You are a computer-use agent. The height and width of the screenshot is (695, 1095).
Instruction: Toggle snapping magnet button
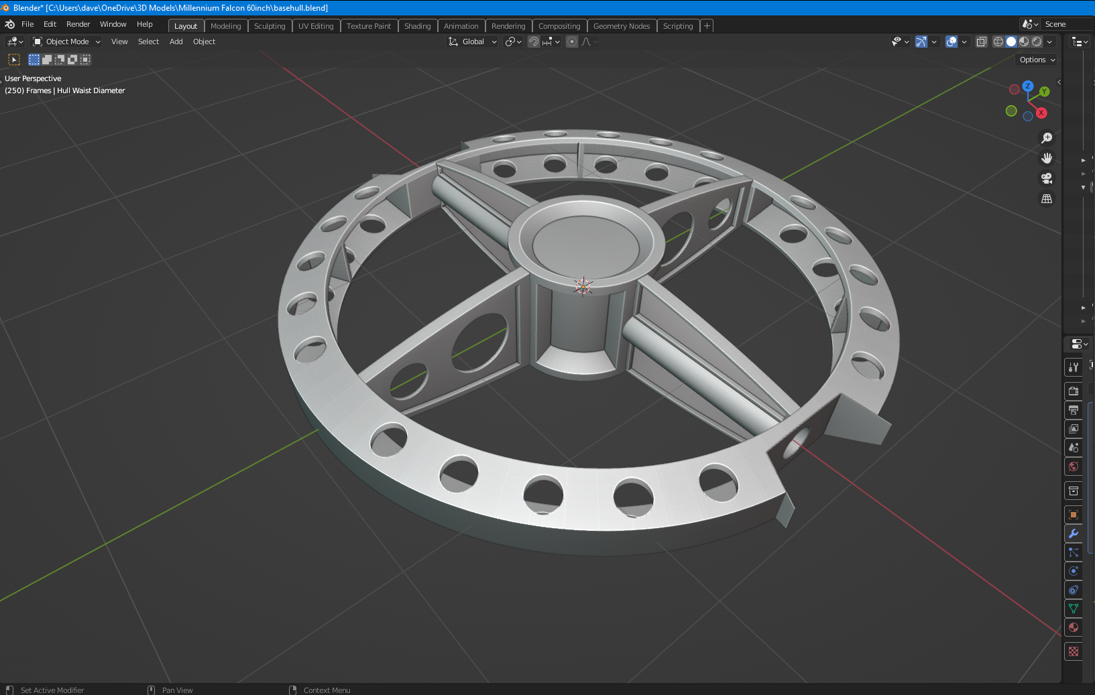(x=534, y=42)
